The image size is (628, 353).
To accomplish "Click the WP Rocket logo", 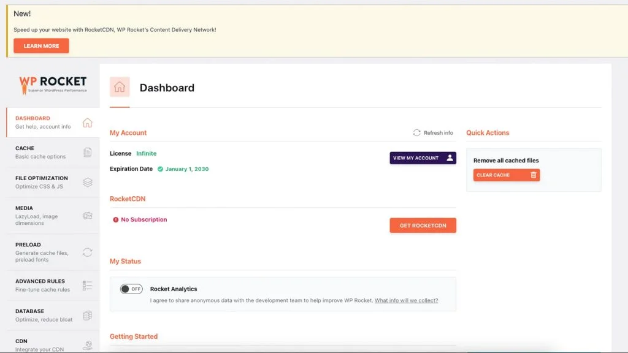I will coord(53,85).
